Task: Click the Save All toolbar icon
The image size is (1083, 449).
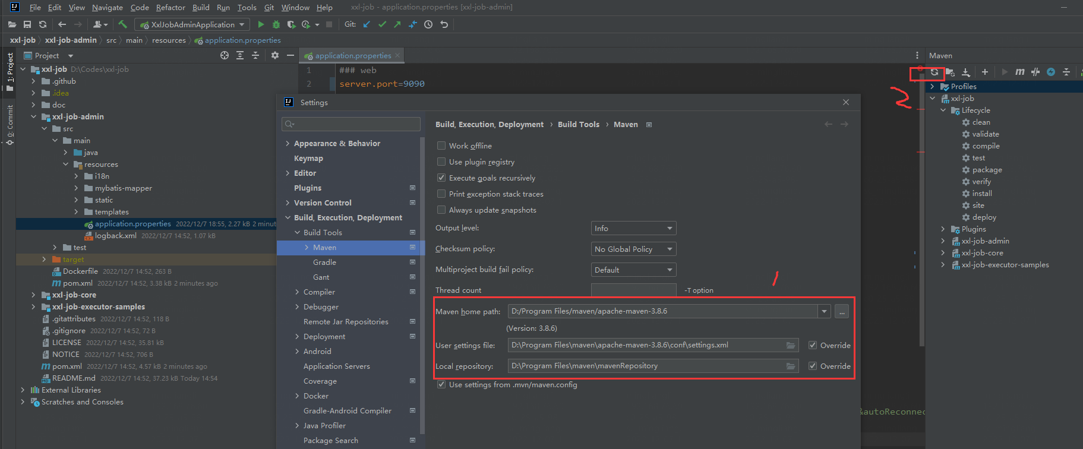Action: point(27,24)
